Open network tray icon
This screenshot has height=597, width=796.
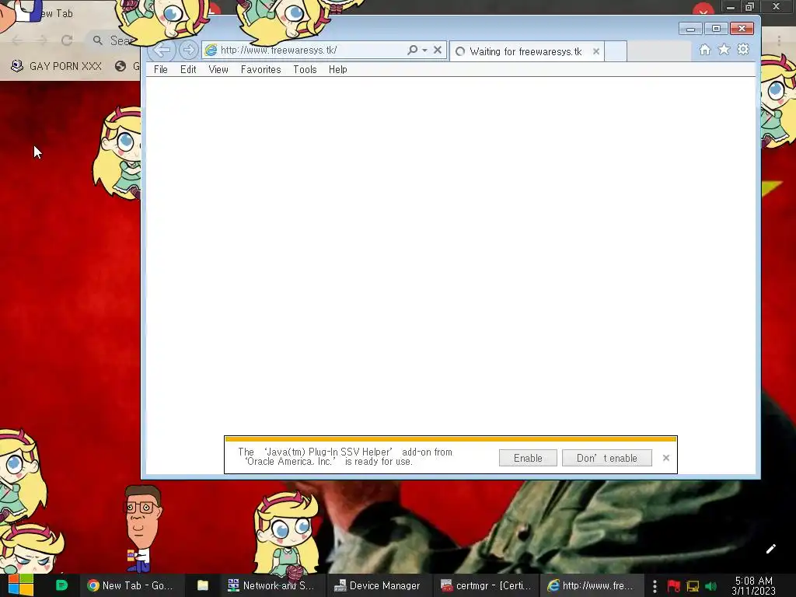point(693,586)
